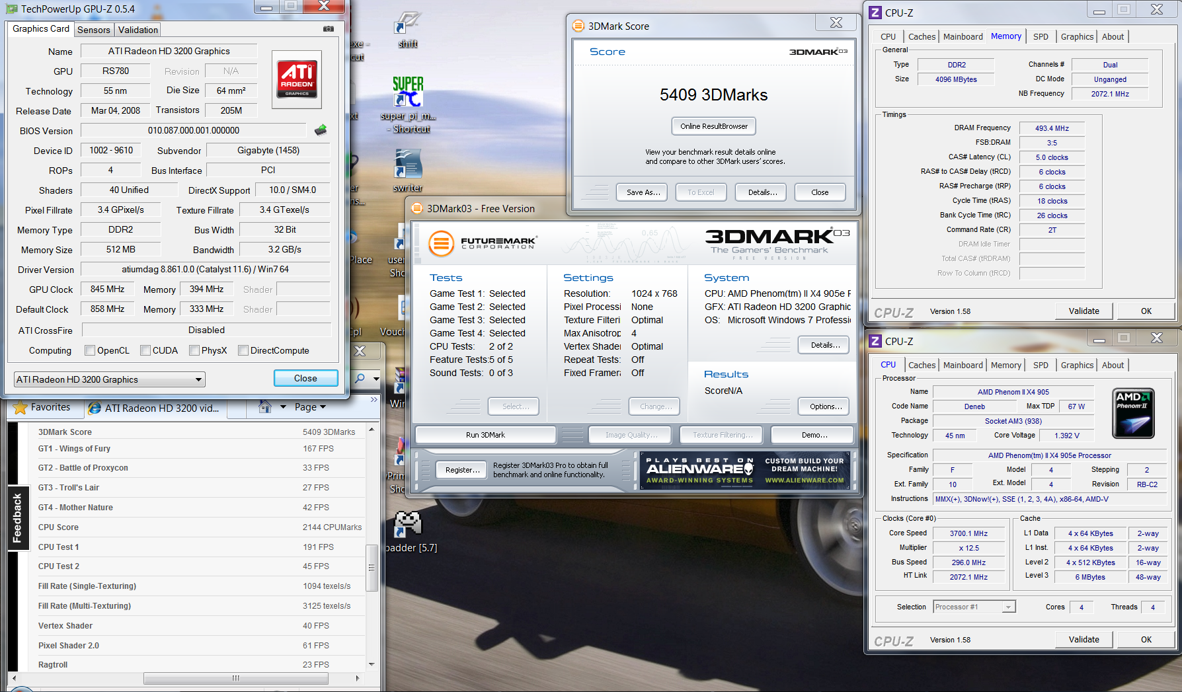Click the CPU-Z Memory window title icon
The width and height of the screenshot is (1182, 692).
[875, 13]
